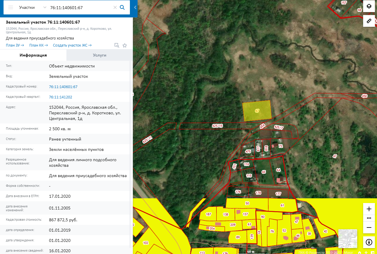Open the Создать участок ЖС link

(72, 45)
